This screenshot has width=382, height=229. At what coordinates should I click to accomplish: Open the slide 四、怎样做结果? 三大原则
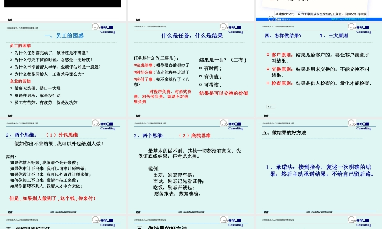coord(319,70)
